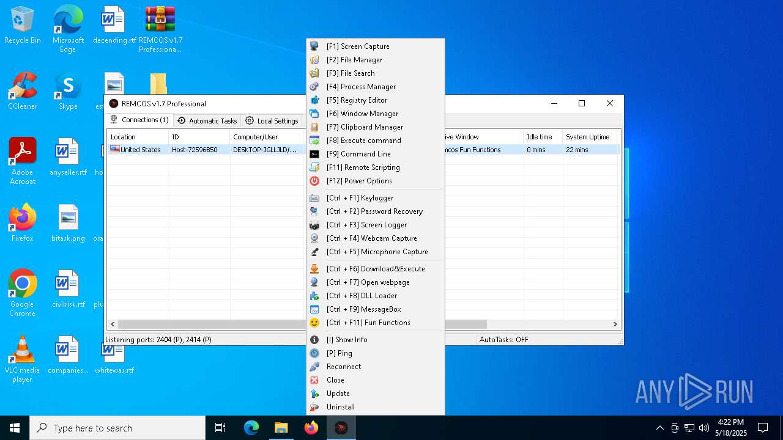Screen dimensions: 783x440
Task: Click the Remote Scripting icon
Action: [314, 167]
